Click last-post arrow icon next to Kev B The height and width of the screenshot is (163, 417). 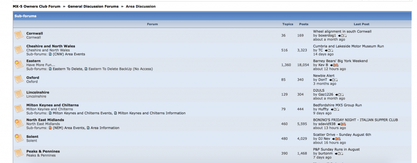coord(331,65)
